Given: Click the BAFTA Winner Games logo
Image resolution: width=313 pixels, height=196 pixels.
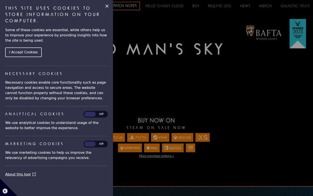Looking at the screenshot, I should [x=263, y=33].
